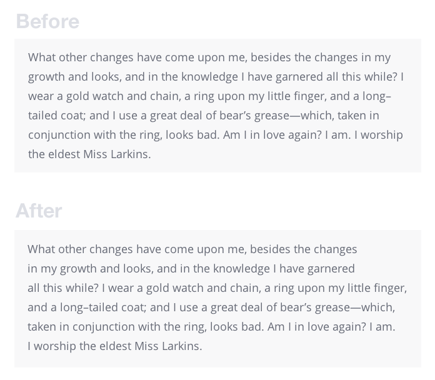Viewport: 435px width, 380px height.
Task: Click 'bear's' in the Before paragraph
Action: click(235, 116)
